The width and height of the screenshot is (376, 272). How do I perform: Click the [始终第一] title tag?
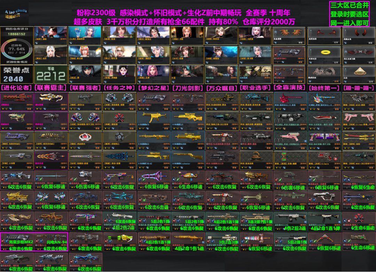coord(324,88)
